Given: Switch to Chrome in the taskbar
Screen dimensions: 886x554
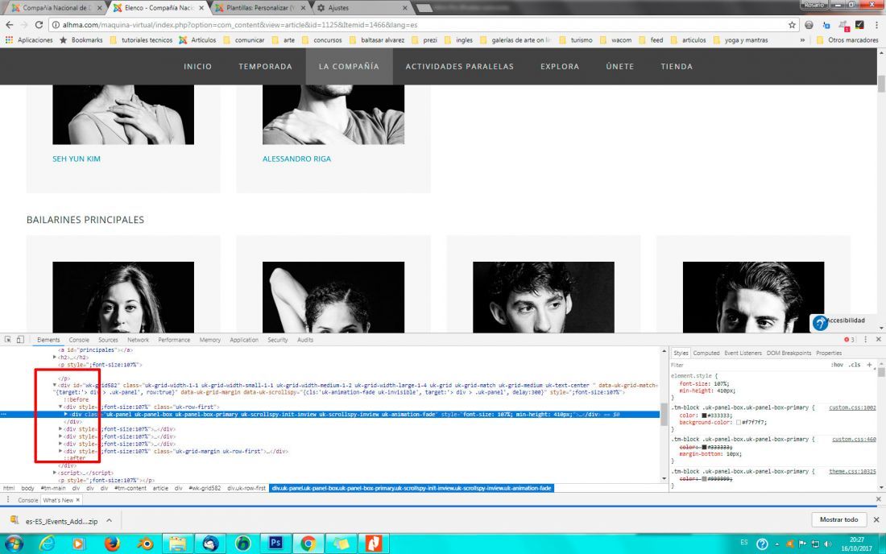Looking at the screenshot, I should tap(308, 544).
